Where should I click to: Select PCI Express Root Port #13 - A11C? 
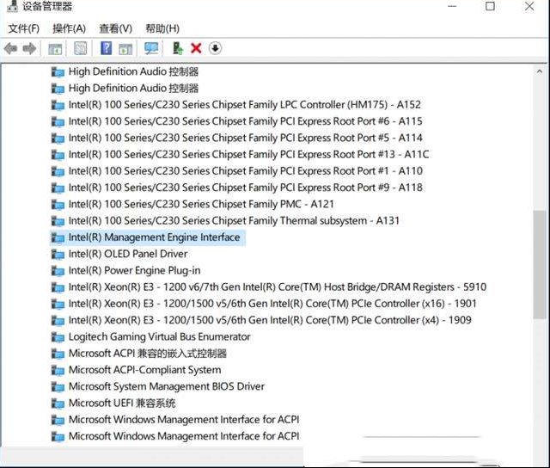[x=248, y=155]
